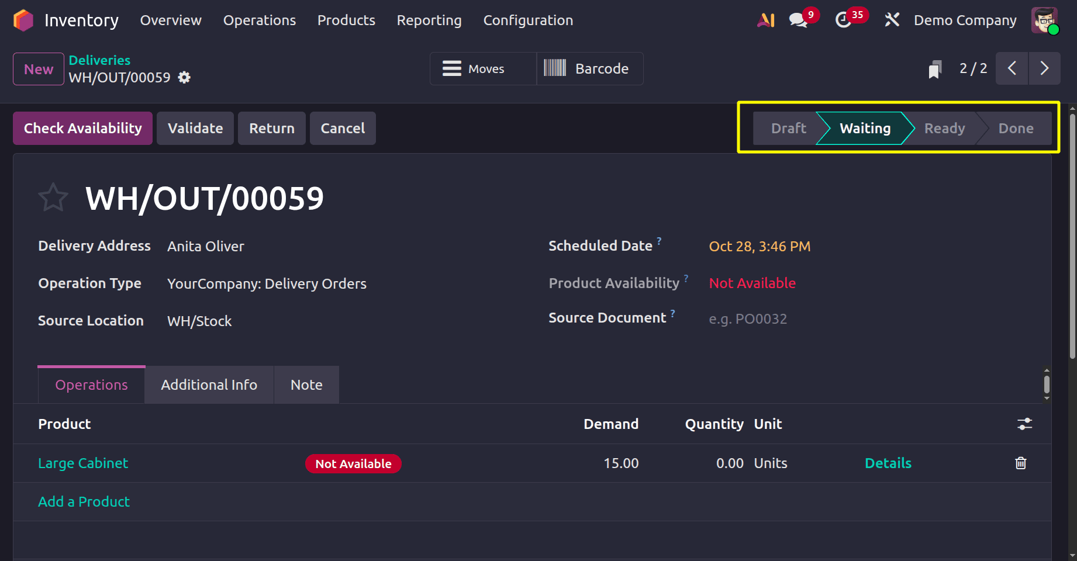Click the Check Availability button

82,128
